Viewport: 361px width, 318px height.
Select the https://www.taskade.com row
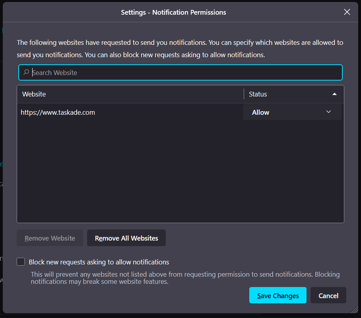point(119,112)
